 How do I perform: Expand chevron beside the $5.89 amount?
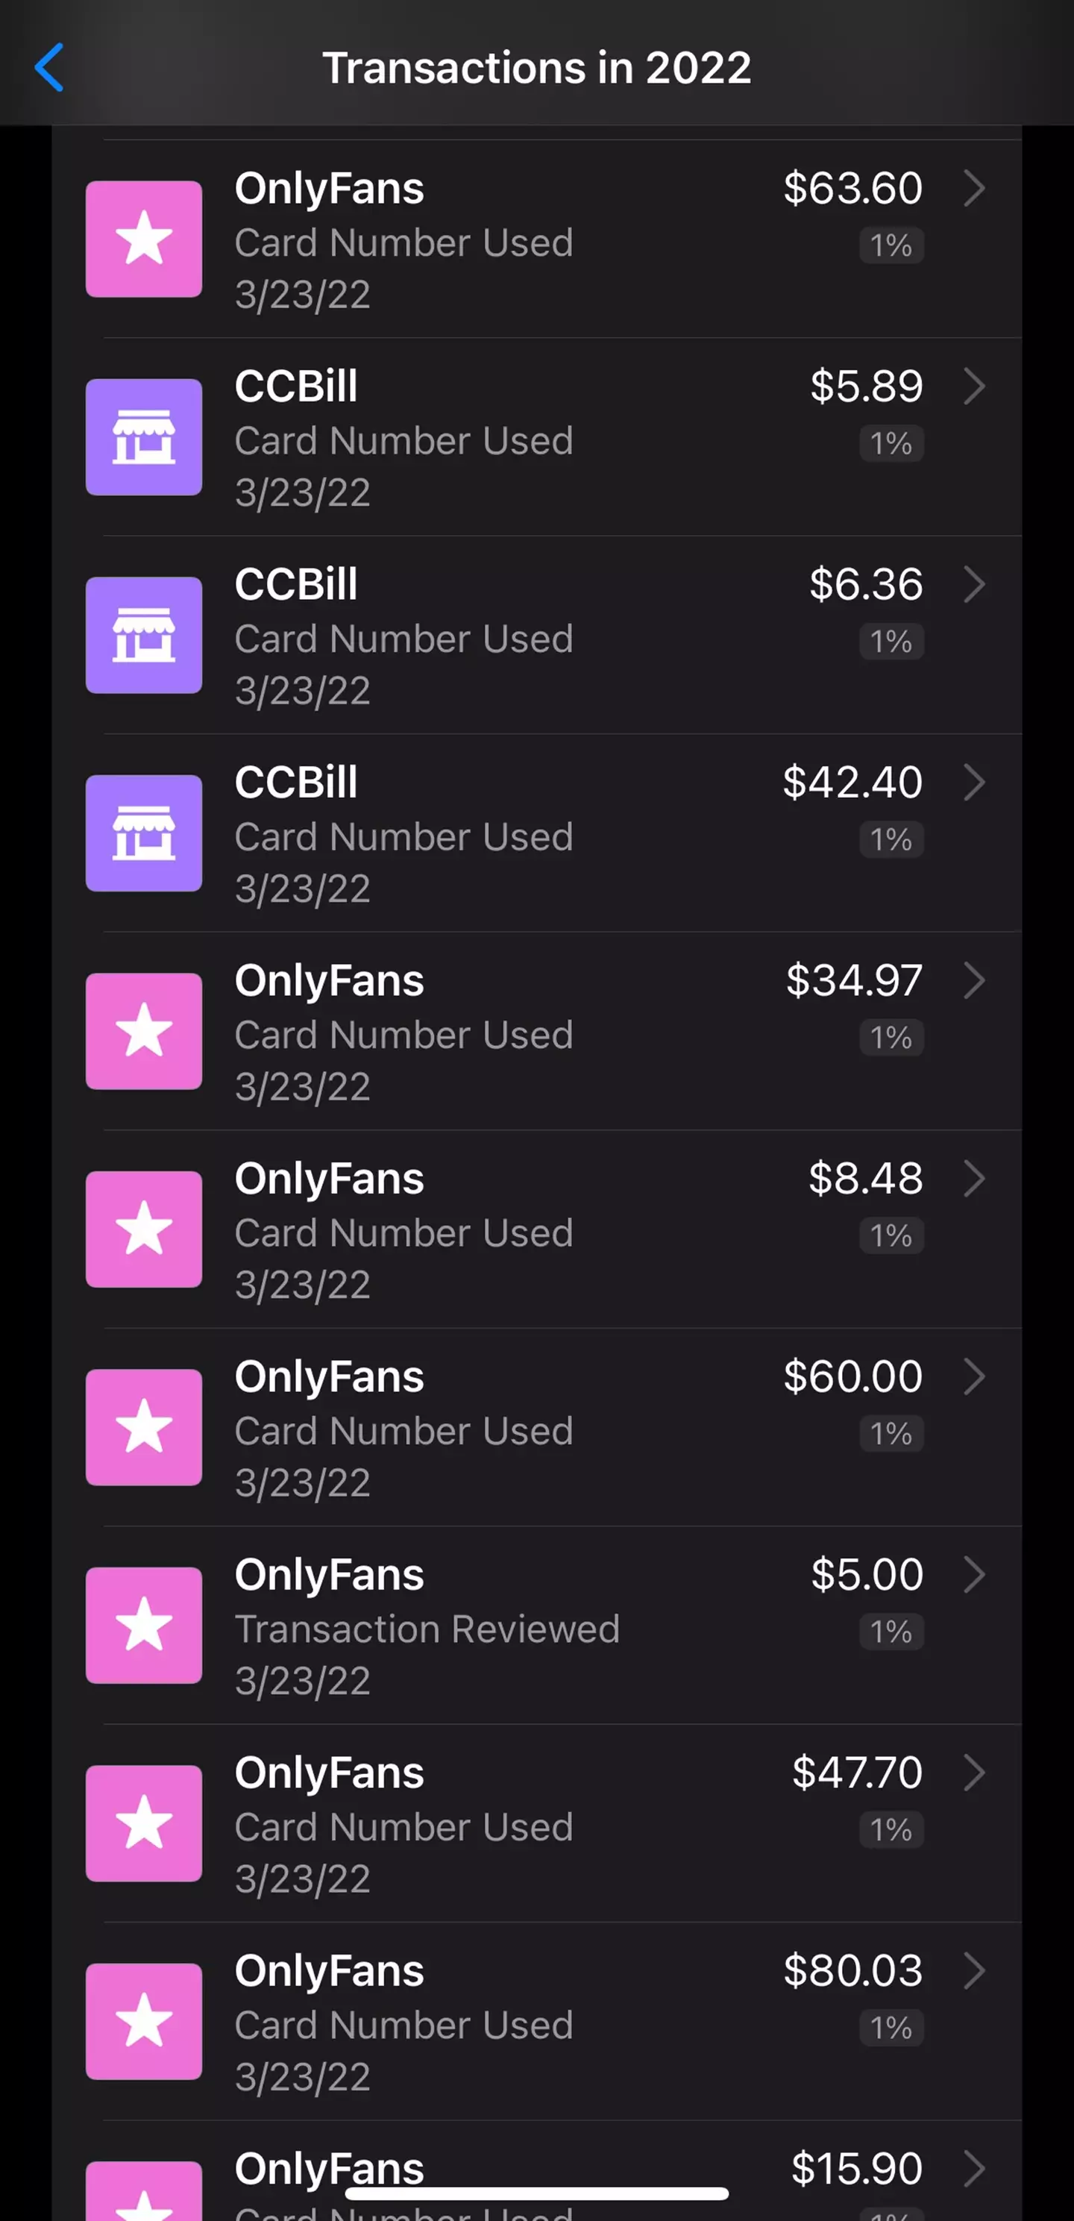pos(974,386)
